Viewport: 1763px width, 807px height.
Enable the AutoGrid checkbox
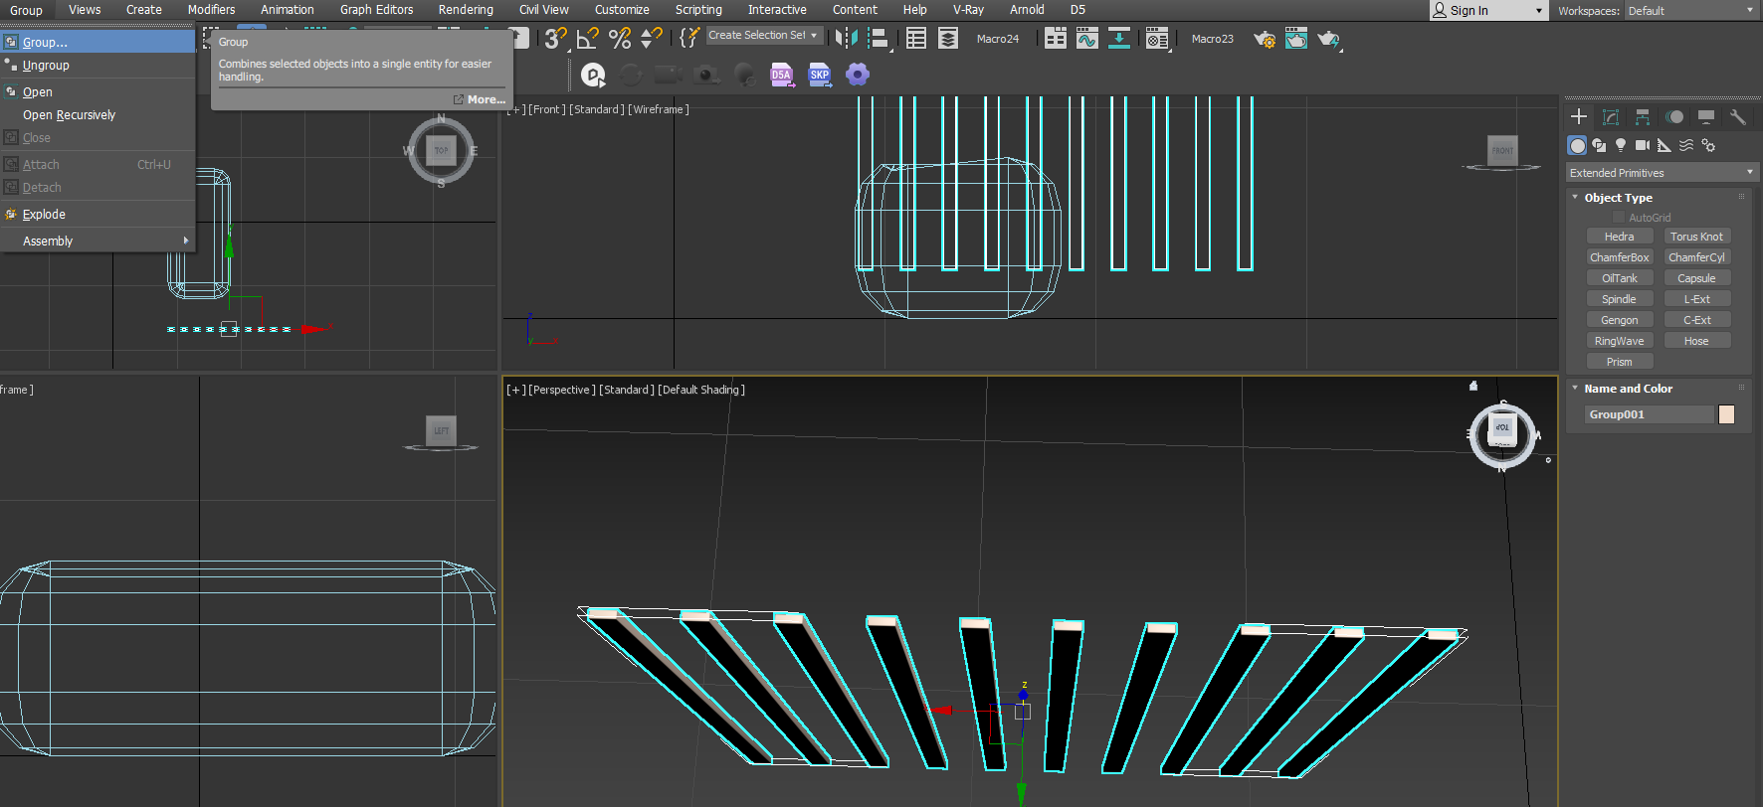pos(1619,218)
